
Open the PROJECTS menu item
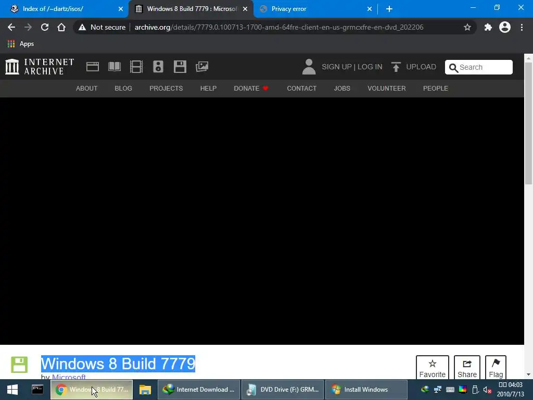(166, 89)
